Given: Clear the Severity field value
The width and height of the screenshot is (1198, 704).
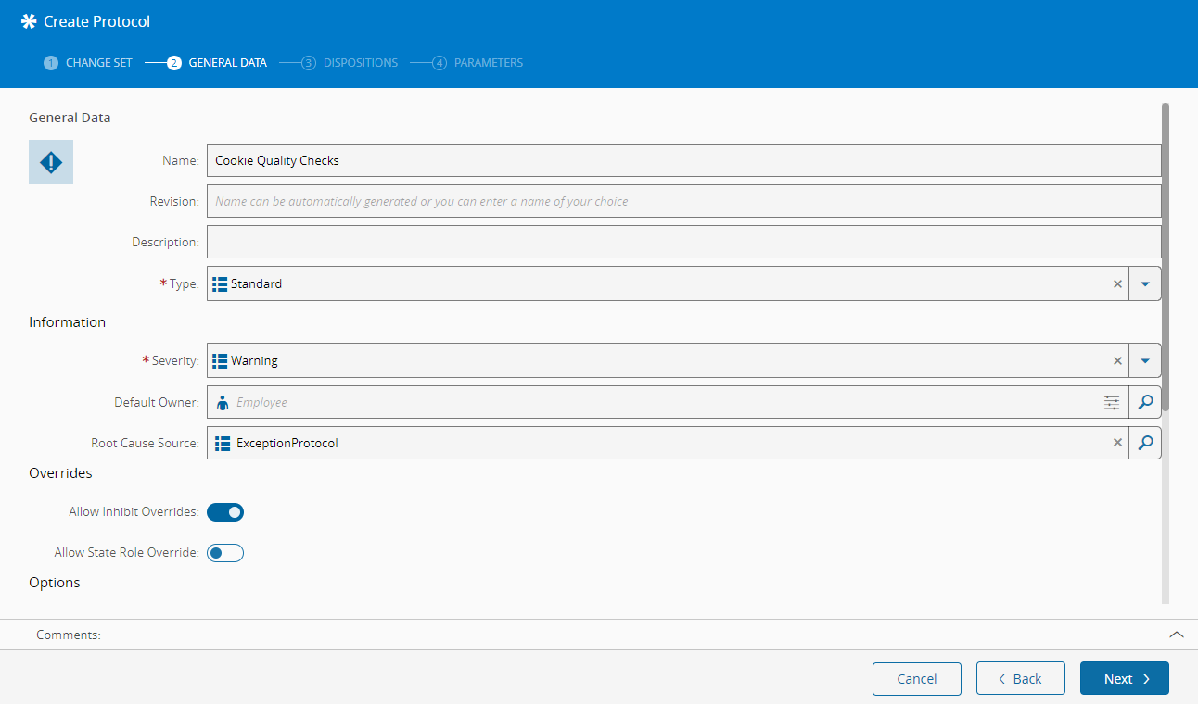Looking at the screenshot, I should click(x=1117, y=361).
